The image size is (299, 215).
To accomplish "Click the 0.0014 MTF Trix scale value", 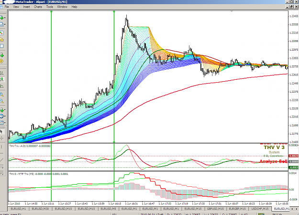I will point(293,173).
